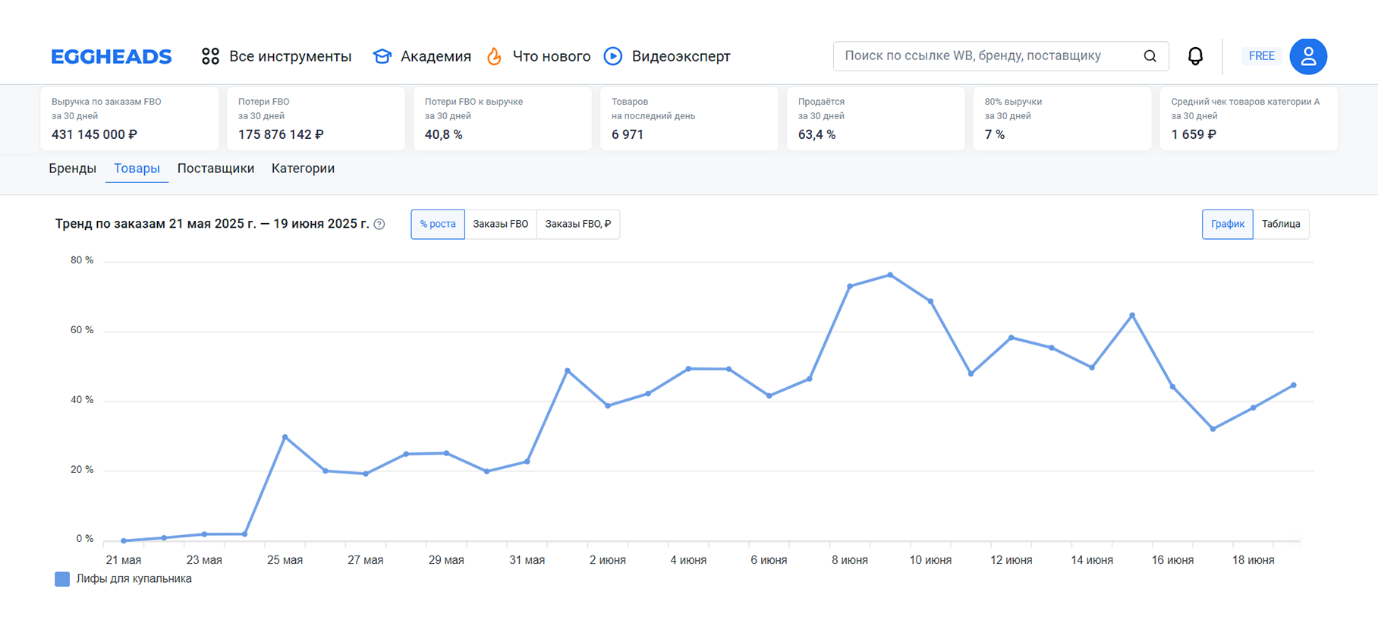Image resolution: width=1378 pixels, height=636 pixels.
Task: Click the 80% выручки card
Action: [x=1062, y=118]
